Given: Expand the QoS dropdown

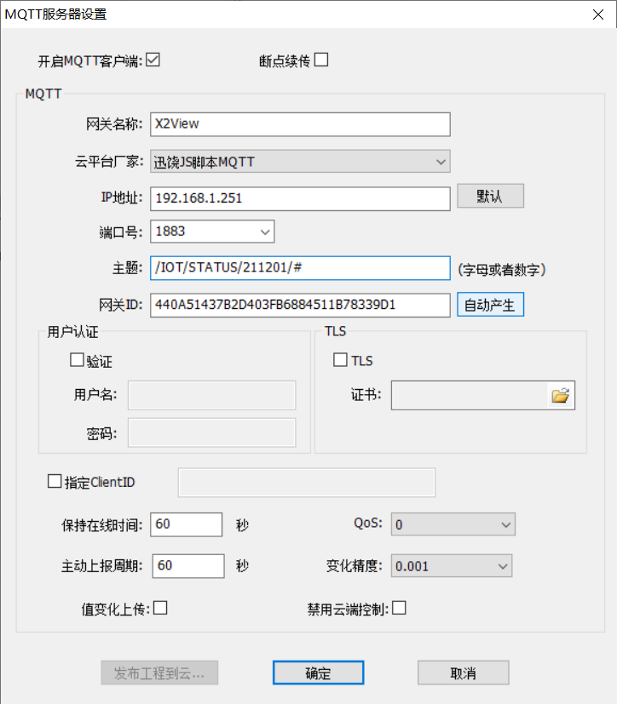Looking at the screenshot, I should click(453, 524).
